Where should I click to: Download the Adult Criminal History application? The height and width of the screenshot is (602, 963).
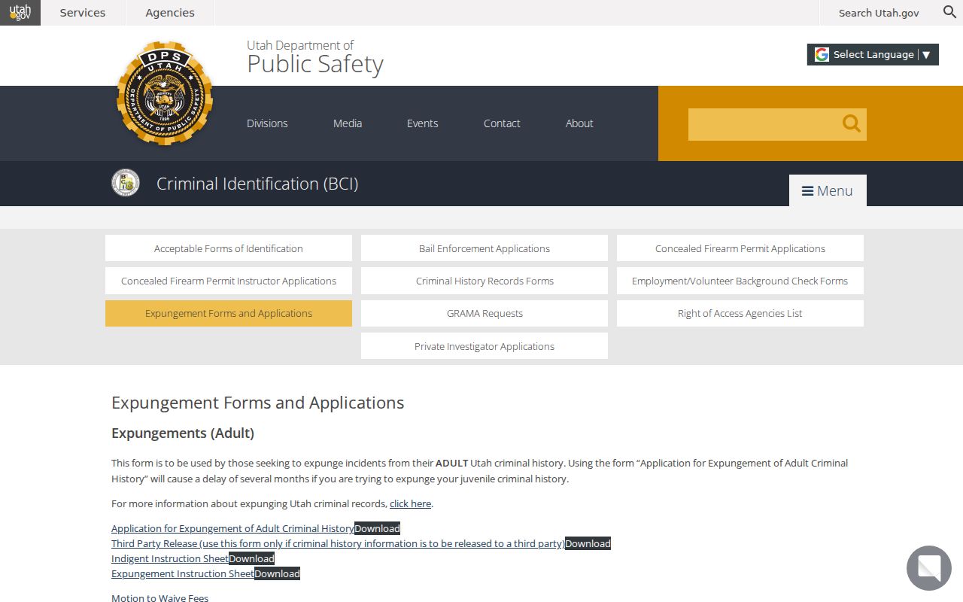pos(378,528)
